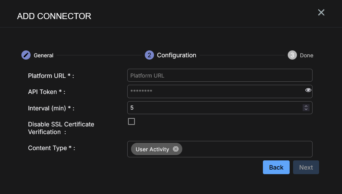Click the step 3 number circle

click(292, 55)
